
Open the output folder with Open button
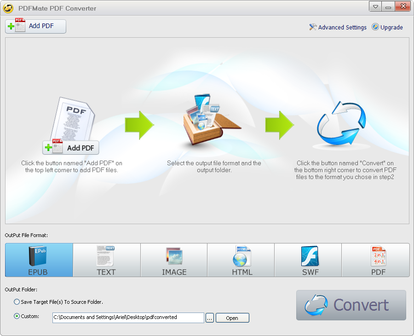tap(232, 318)
